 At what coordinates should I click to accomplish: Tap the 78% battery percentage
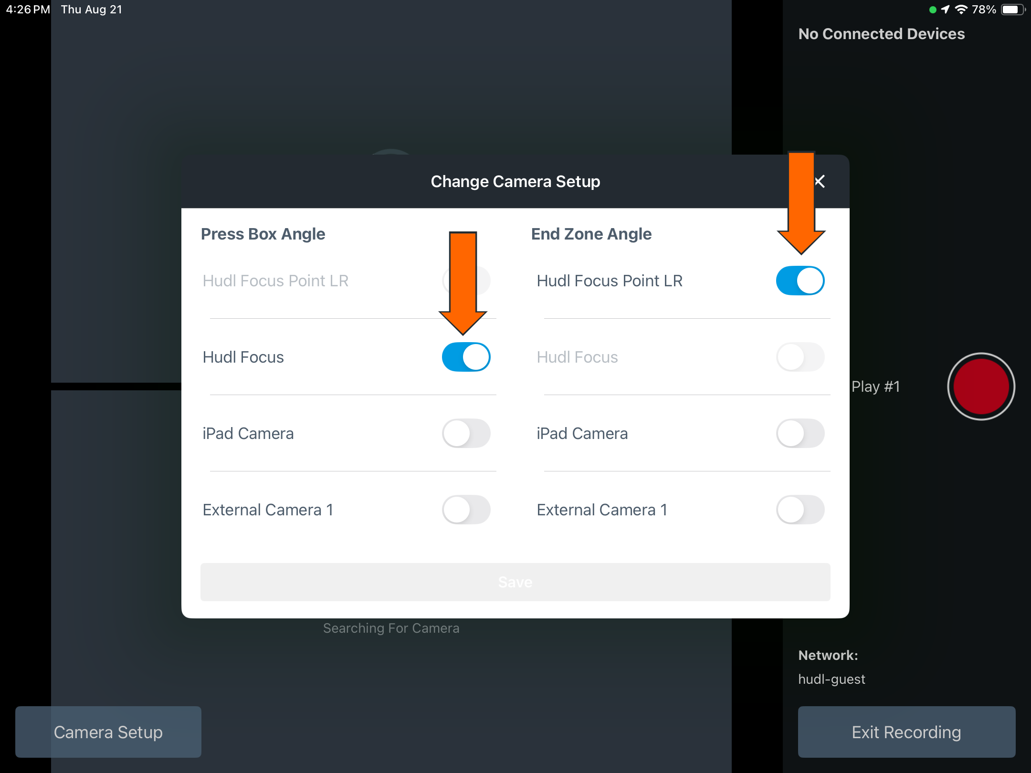click(984, 10)
